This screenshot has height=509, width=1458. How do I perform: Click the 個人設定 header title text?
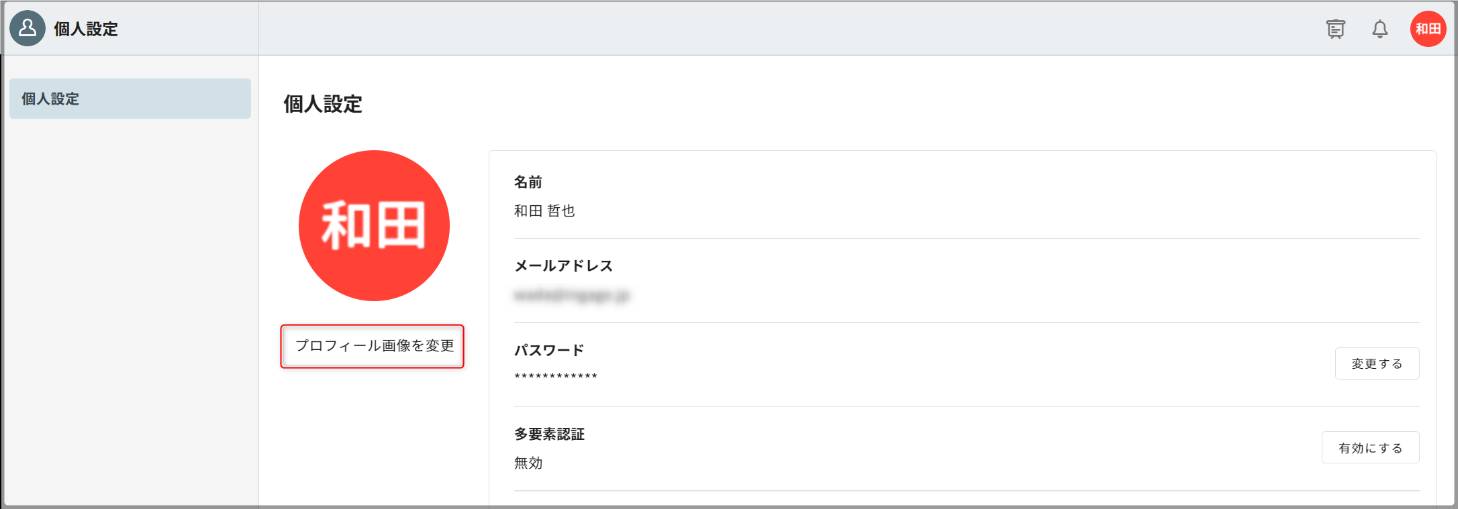tap(86, 29)
